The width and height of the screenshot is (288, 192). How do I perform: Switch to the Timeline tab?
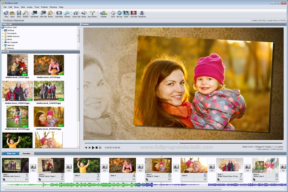tap(27, 153)
